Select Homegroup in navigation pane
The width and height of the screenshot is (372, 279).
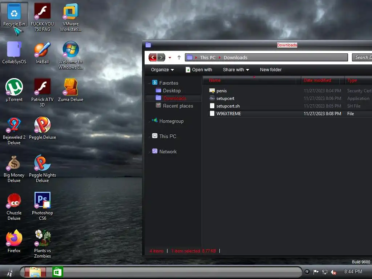pos(171,121)
